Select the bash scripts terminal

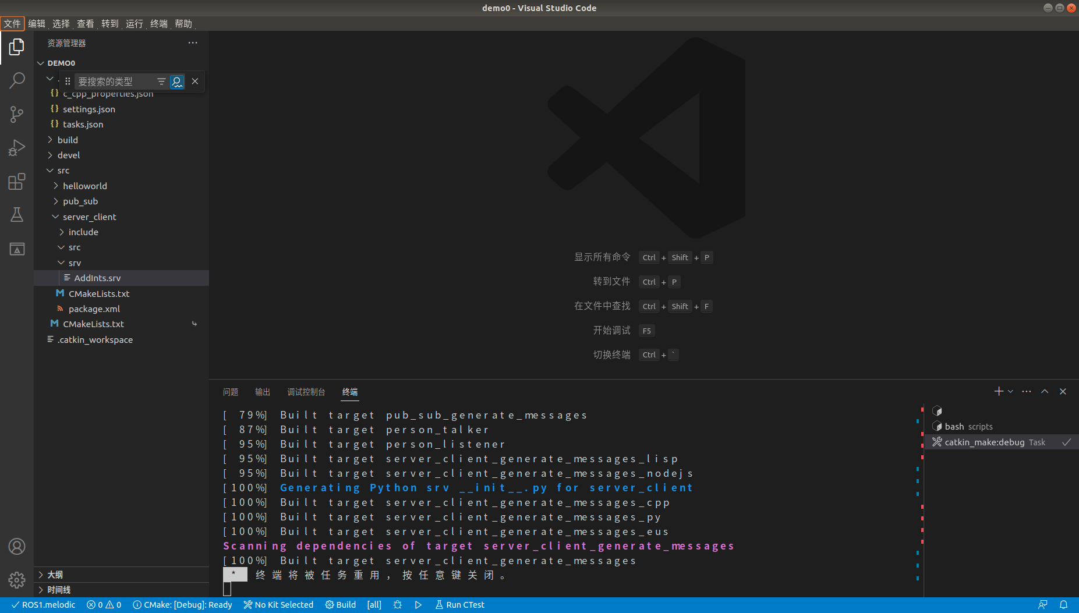coord(1002,426)
